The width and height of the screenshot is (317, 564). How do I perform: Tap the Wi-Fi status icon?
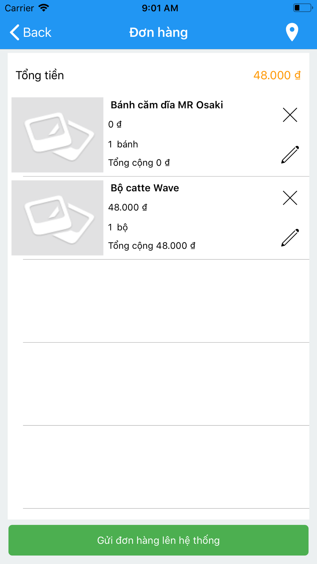pyautogui.click(x=44, y=8)
